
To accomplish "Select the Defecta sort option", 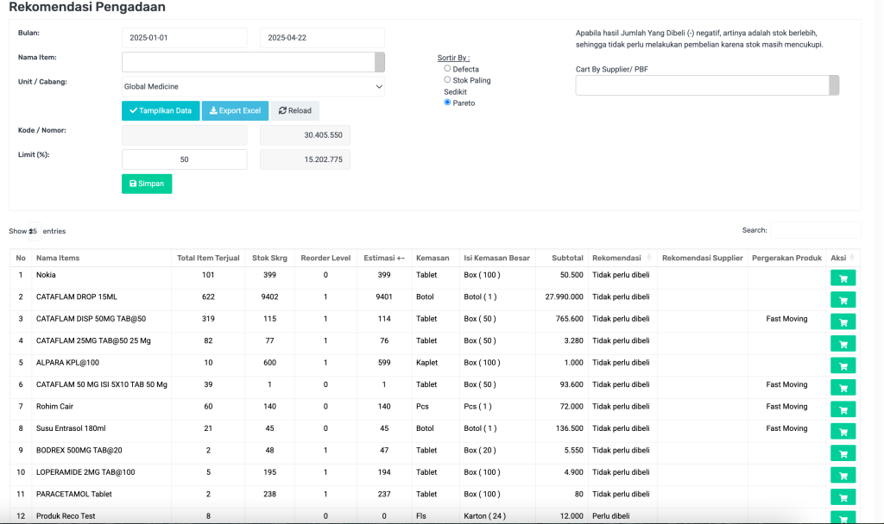I will point(447,69).
